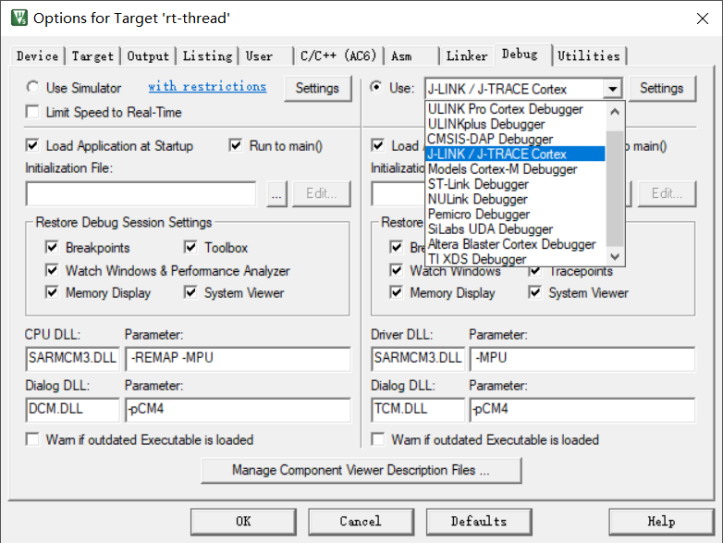Screen dimensions: 723x543
Task: Open simulator Settings button
Action: coord(317,88)
